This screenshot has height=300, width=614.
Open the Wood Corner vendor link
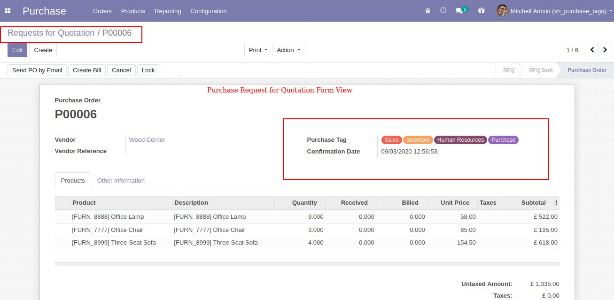coord(147,140)
